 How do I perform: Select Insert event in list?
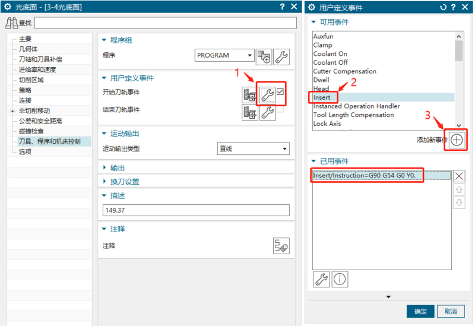click(383, 97)
